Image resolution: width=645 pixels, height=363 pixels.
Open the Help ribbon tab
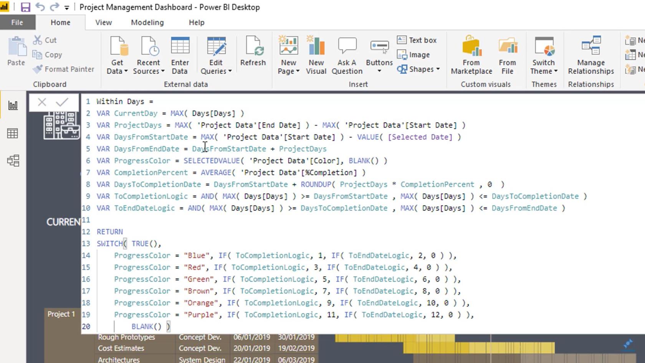pos(197,22)
